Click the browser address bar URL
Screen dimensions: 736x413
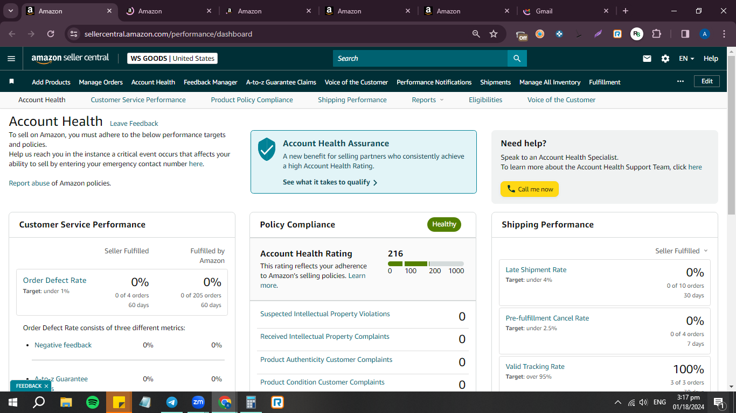pos(168,34)
